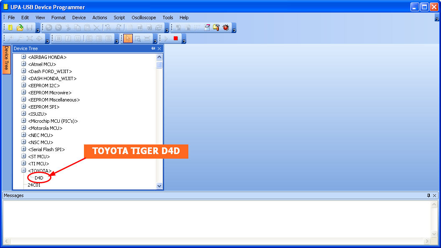The width and height of the screenshot is (441, 248).
Task: Click the New device chip icon
Action: pyautogui.click(x=10, y=28)
